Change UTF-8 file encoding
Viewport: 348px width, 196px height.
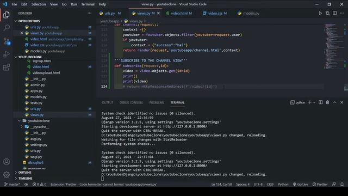coord(258,184)
